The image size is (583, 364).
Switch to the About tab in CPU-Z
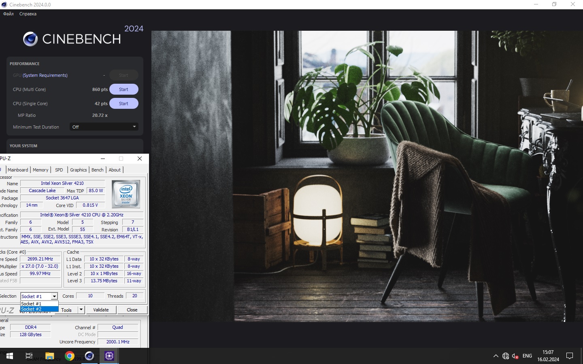(115, 170)
